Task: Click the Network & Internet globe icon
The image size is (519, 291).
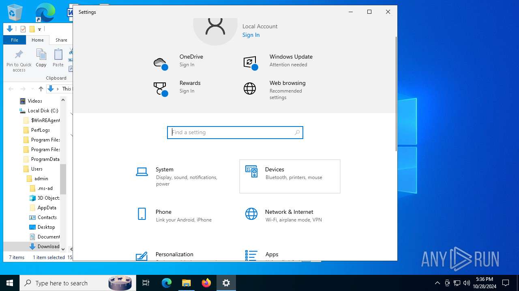Action: pyautogui.click(x=251, y=214)
